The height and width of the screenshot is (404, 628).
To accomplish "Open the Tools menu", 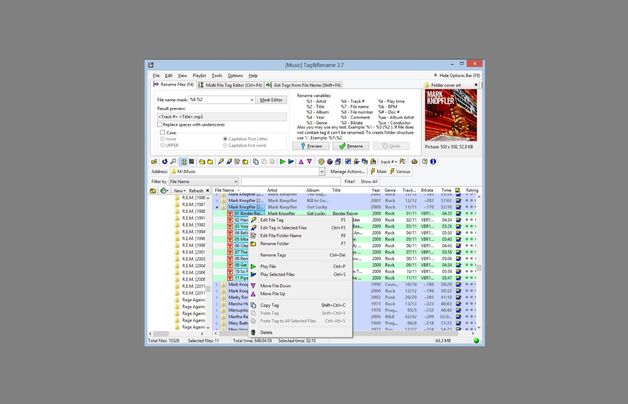I will pos(216,76).
